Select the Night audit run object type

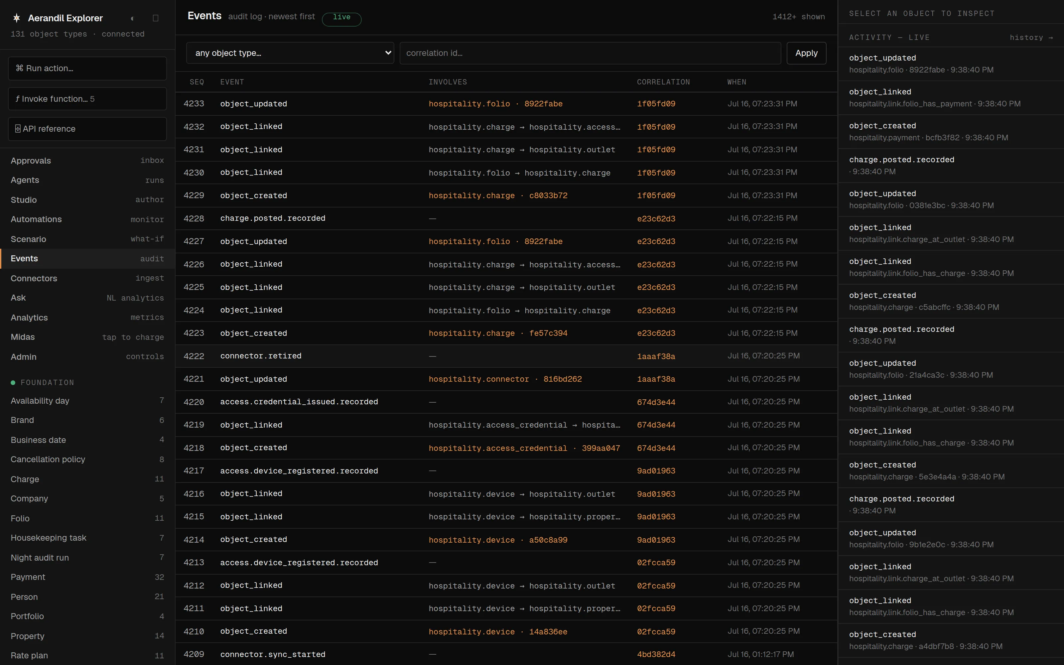point(87,557)
